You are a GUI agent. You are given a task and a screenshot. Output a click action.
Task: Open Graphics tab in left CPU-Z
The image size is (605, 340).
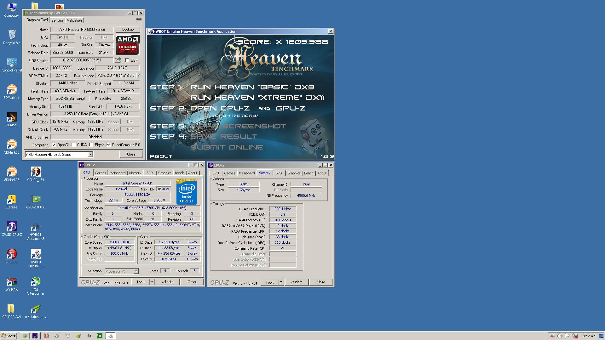(165, 173)
